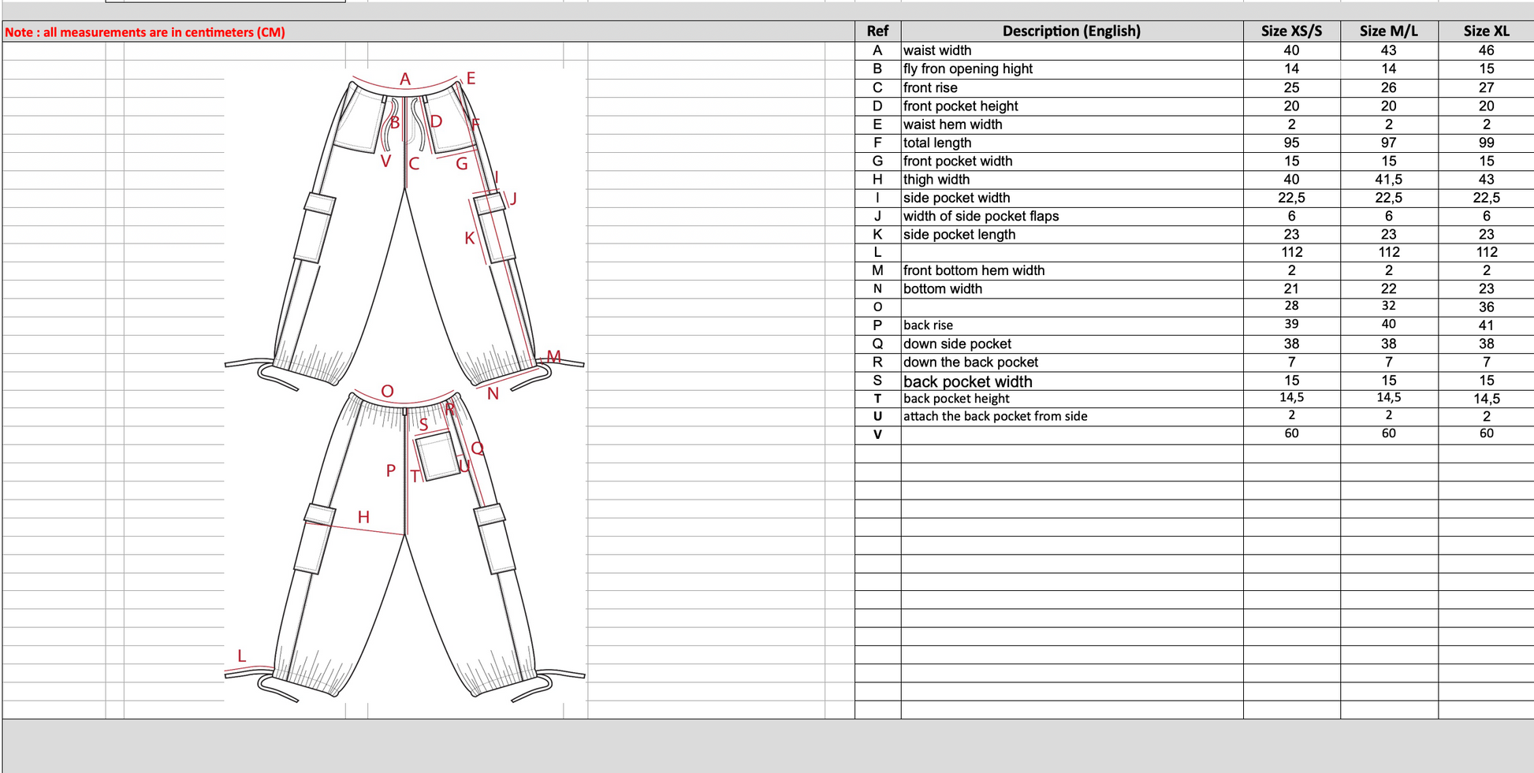This screenshot has height=773, width=1534.
Task: Click 'attach the back pocket from side' cell
Action: [1070, 416]
